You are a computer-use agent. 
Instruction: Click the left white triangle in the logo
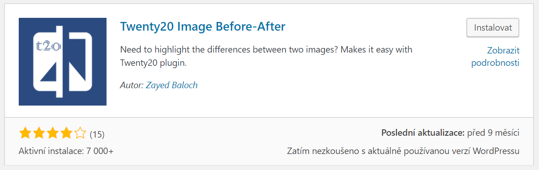pyautogui.click(x=48, y=72)
